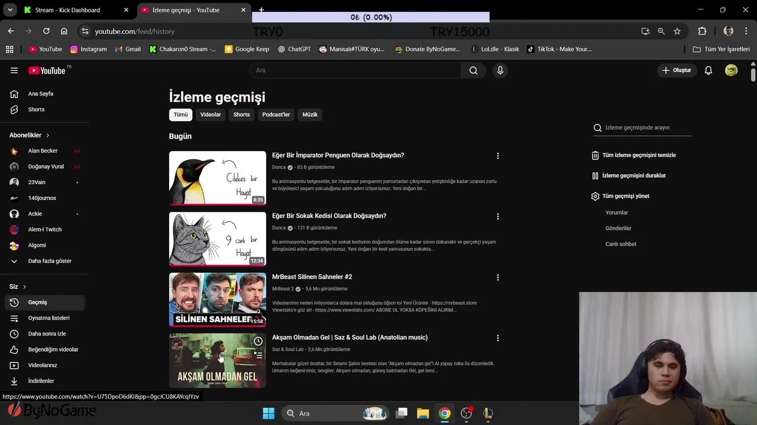
Task: Focus the YouTube Ara search box
Action: click(355, 70)
